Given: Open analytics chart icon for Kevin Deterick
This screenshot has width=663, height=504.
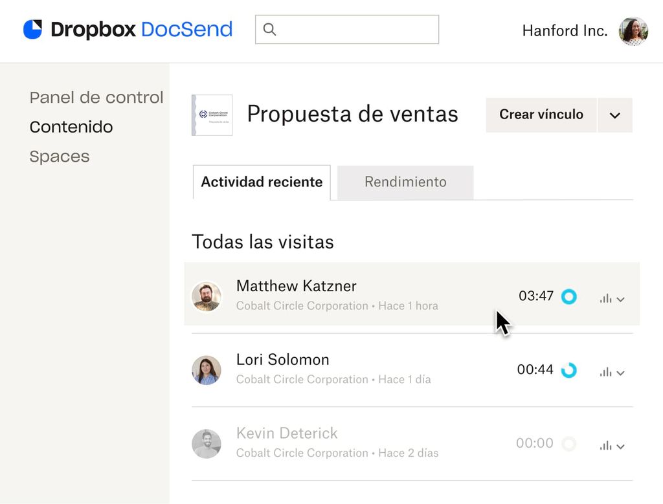Looking at the screenshot, I should [x=606, y=444].
